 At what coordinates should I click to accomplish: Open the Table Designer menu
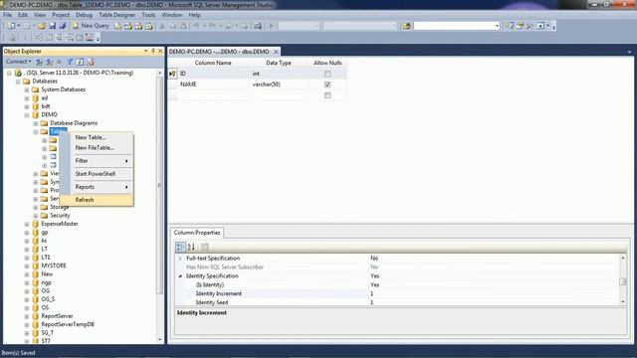coord(117,15)
